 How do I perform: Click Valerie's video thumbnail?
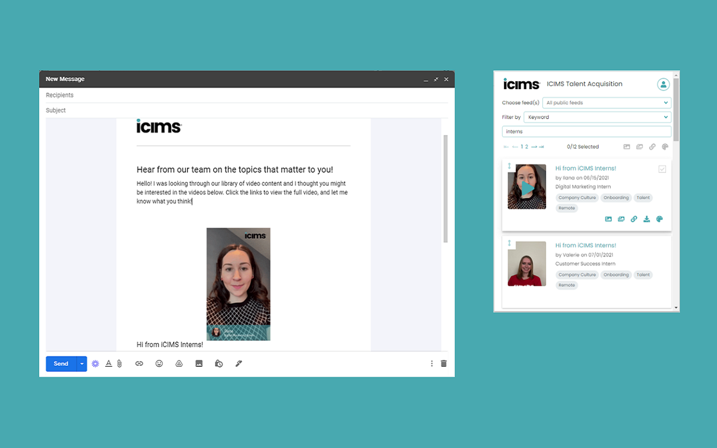point(527,264)
